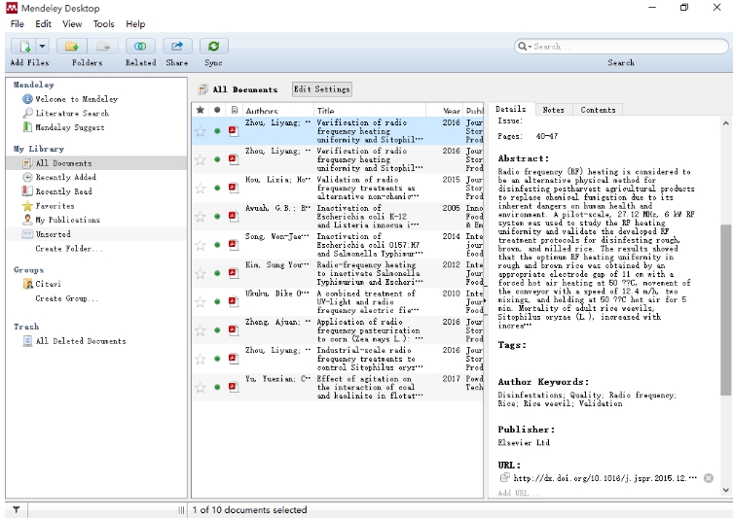Viewport: 733px width, 519px height.
Task: Click the create Folders toolbar icon
Action: click(71, 47)
